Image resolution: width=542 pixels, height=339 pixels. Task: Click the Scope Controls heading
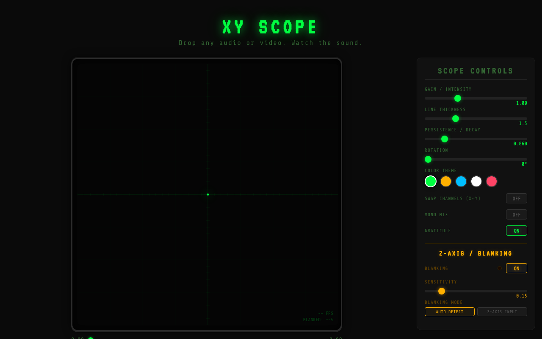476,71
